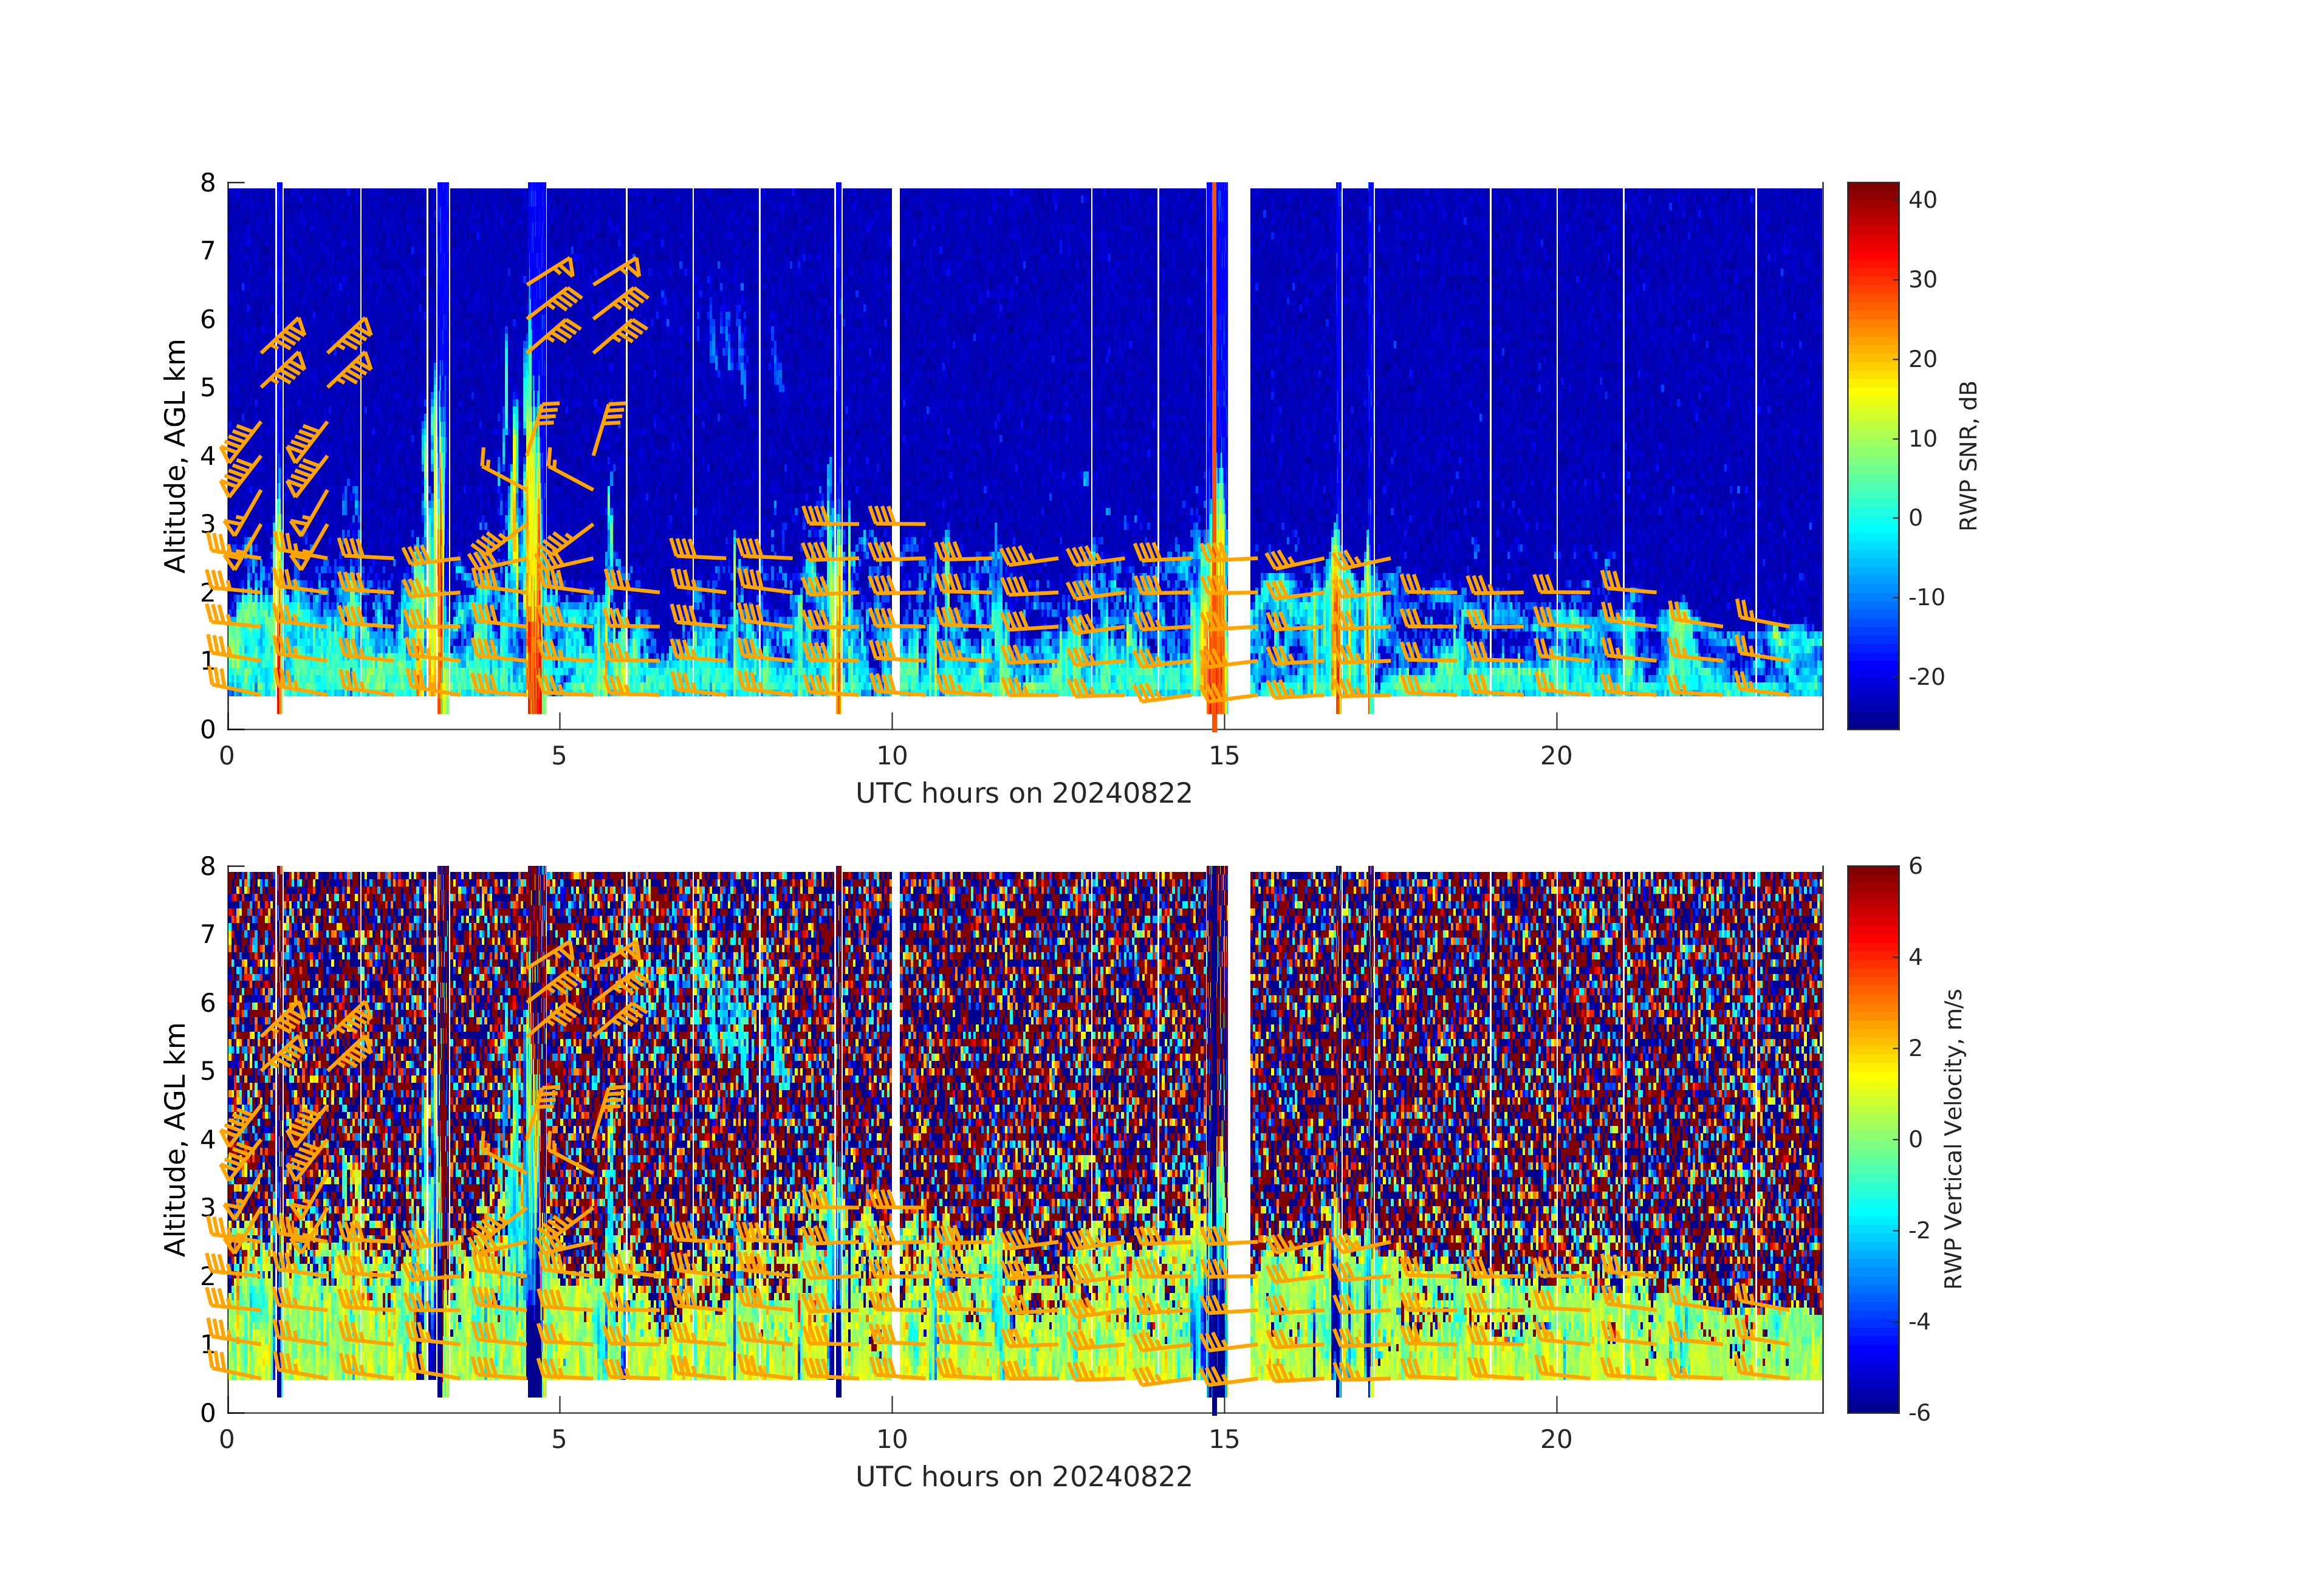
Task: Click the y-axis tick 8 on top plot
Action: pyautogui.click(x=208, y=183)
